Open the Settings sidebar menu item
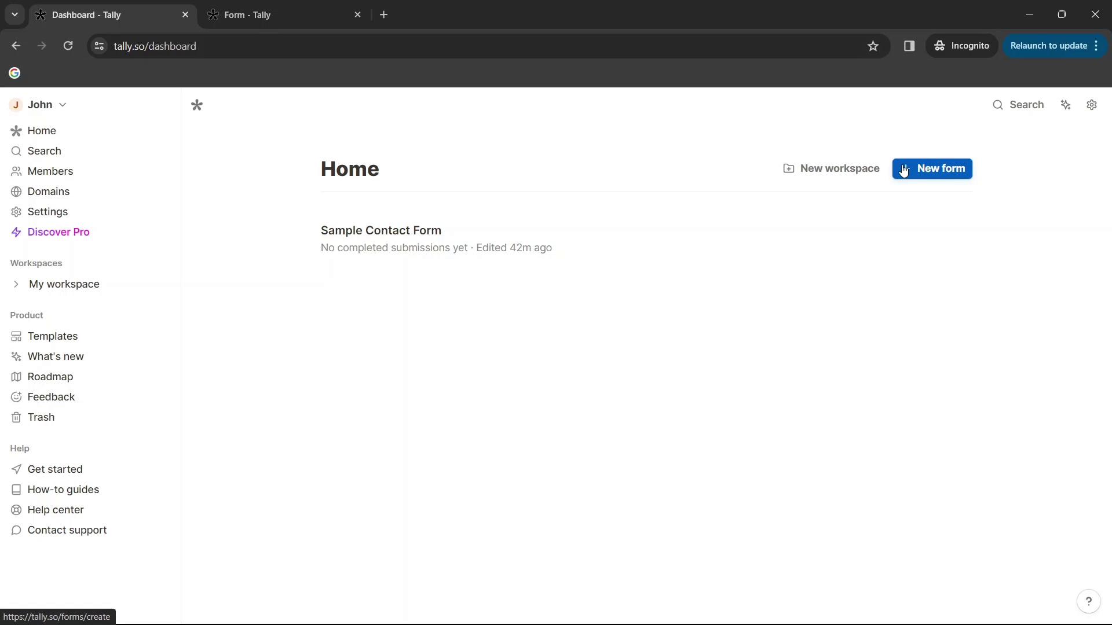The width and height of the screenshot is (1112, 625). point(47,211)
